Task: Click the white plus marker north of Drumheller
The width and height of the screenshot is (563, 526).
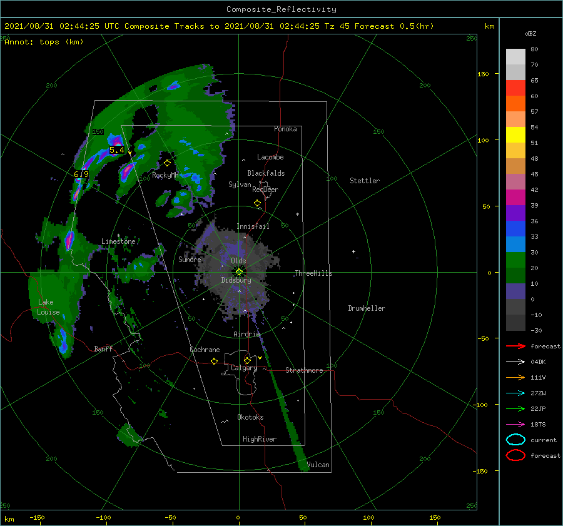Action: [353, 251]
